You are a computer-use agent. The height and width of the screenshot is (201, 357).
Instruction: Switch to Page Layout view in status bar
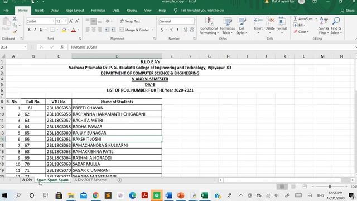coord(293,186)
